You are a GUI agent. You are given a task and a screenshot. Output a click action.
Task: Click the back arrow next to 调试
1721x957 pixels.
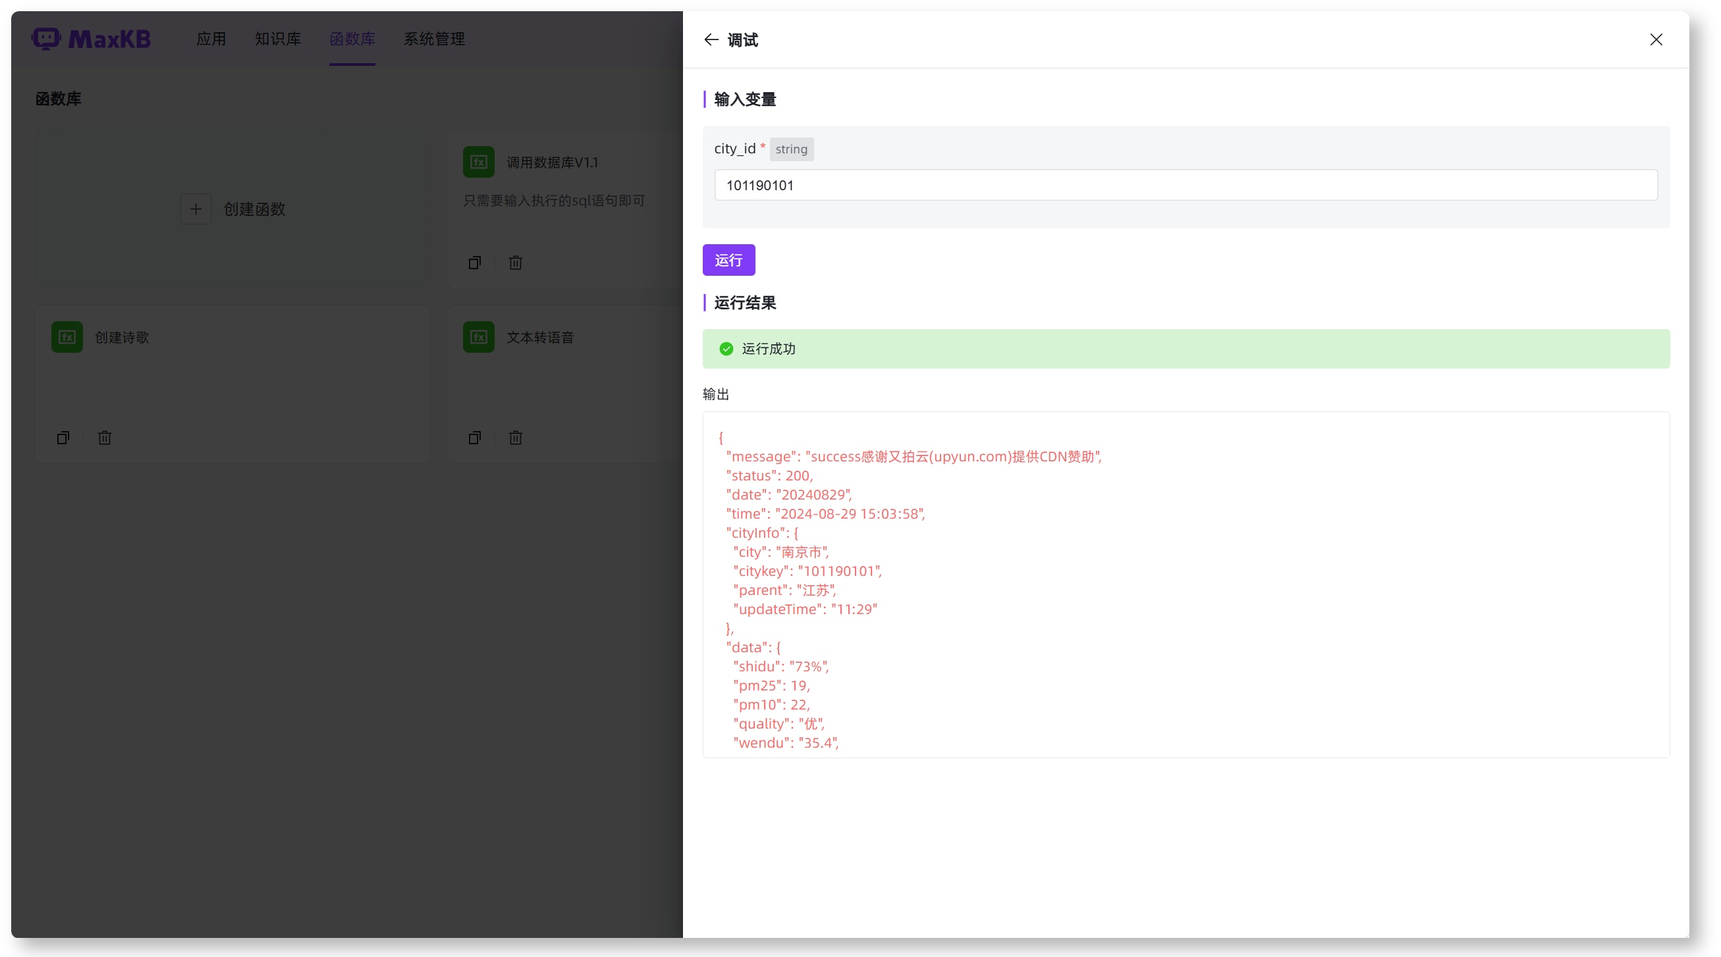click(x=711, y=40)
